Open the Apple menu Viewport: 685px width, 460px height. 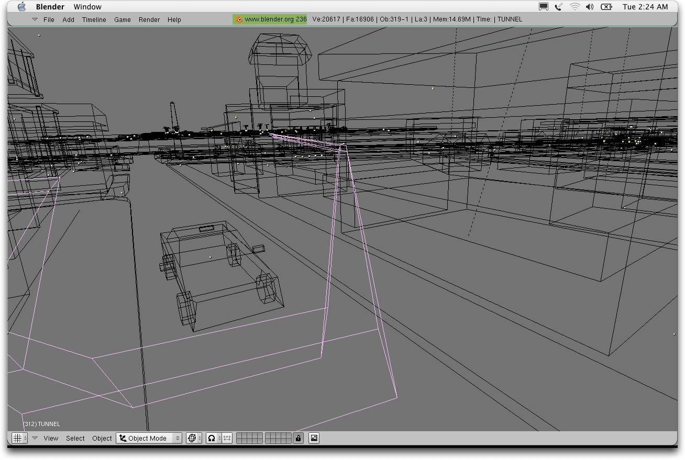tap(21, 7)
